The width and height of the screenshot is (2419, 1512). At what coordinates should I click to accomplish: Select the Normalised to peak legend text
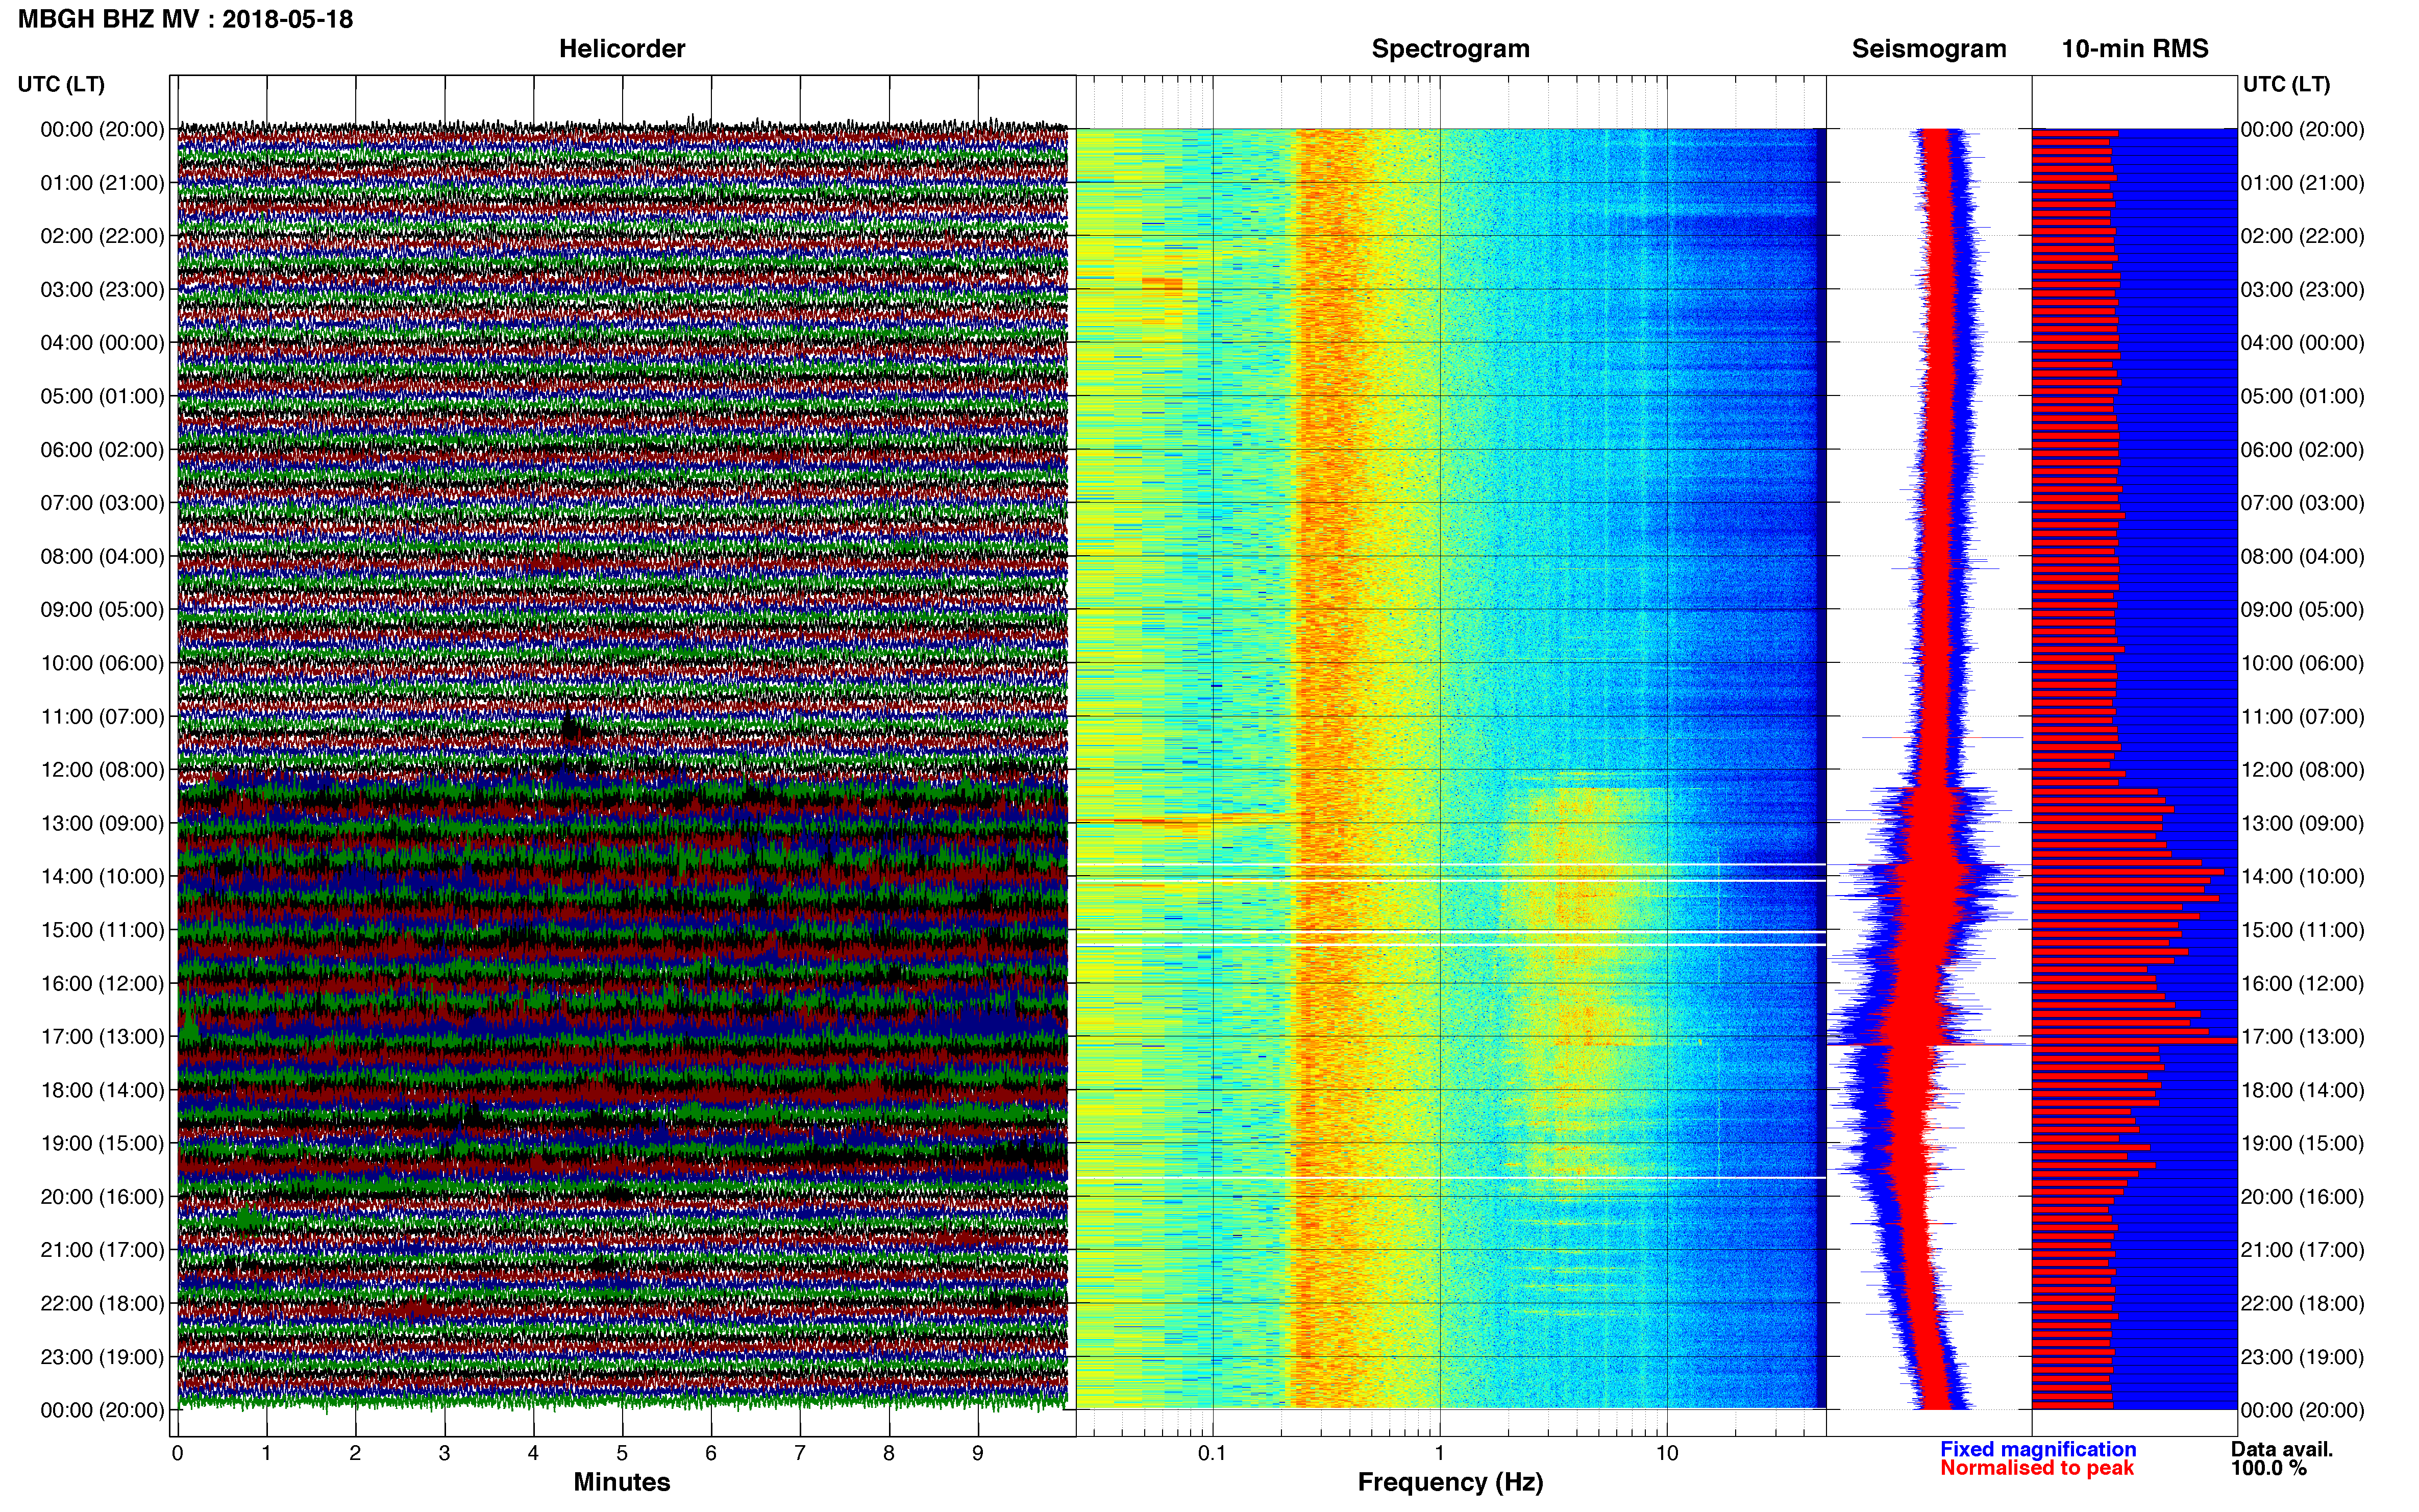[2037, 1468]
